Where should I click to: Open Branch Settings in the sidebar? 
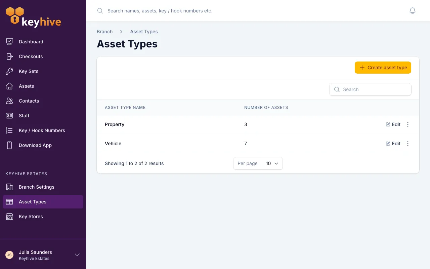pos(43,187)
